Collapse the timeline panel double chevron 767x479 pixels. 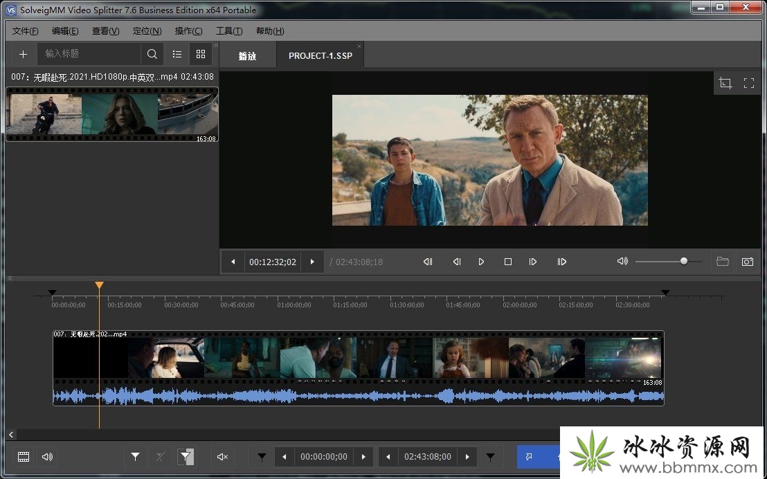pos(10,278)
